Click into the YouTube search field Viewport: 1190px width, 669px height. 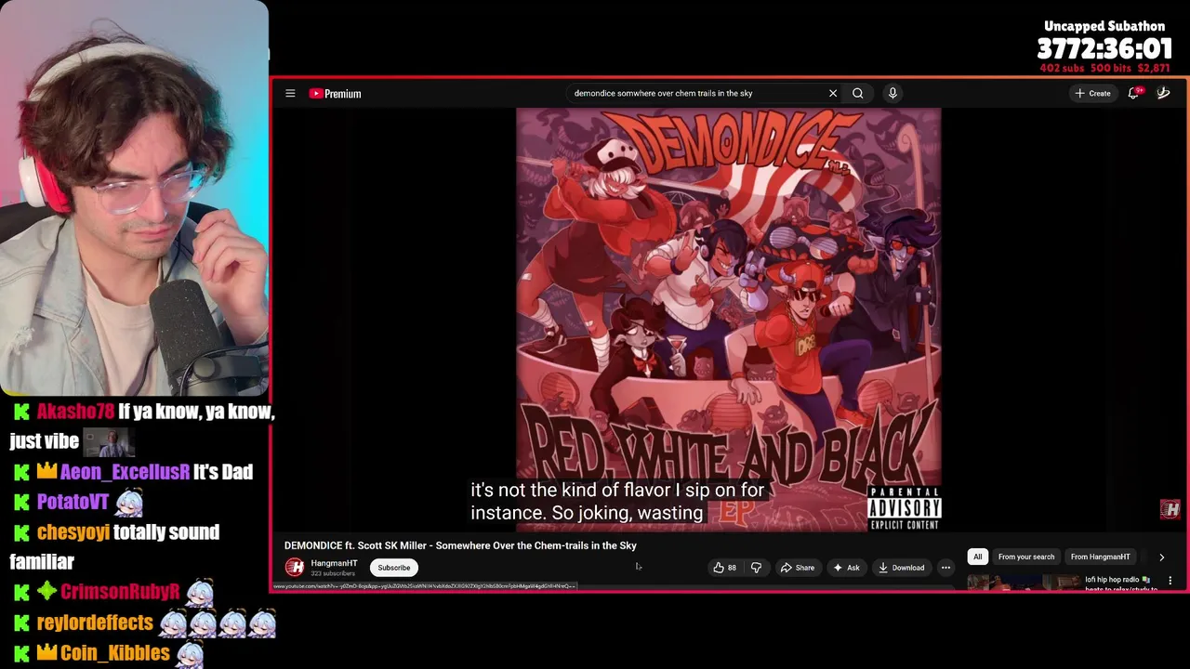point(697,93)
